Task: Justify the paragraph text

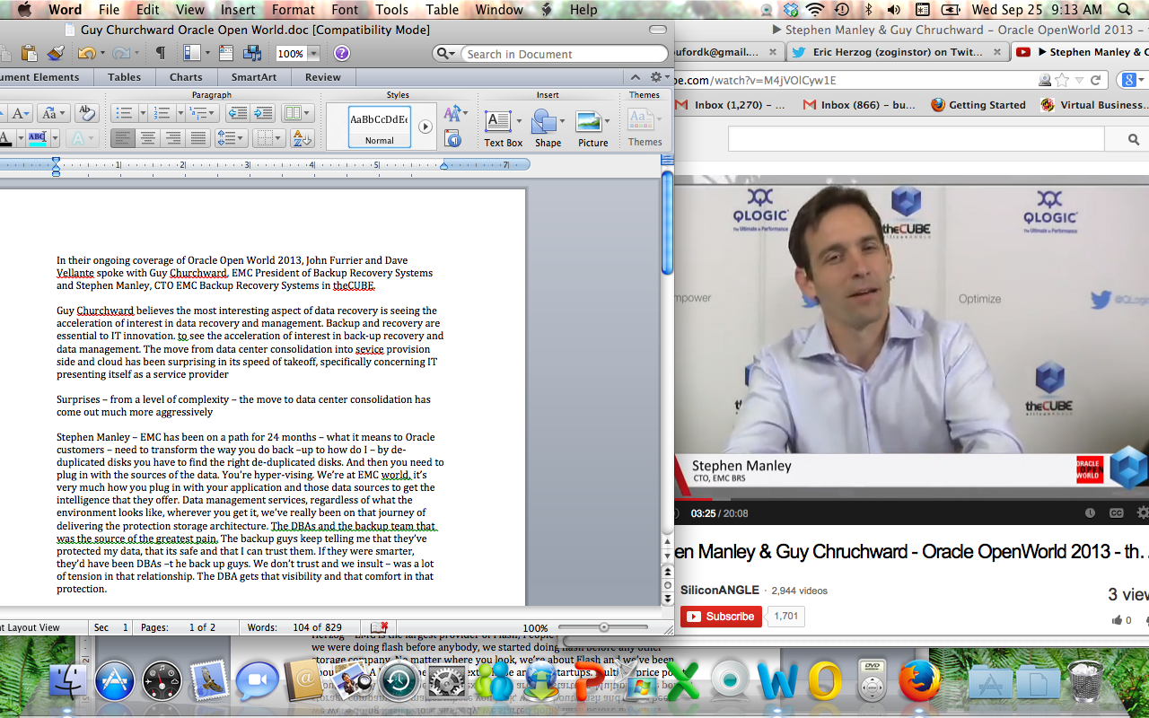Action: click(x=198, y=138)
